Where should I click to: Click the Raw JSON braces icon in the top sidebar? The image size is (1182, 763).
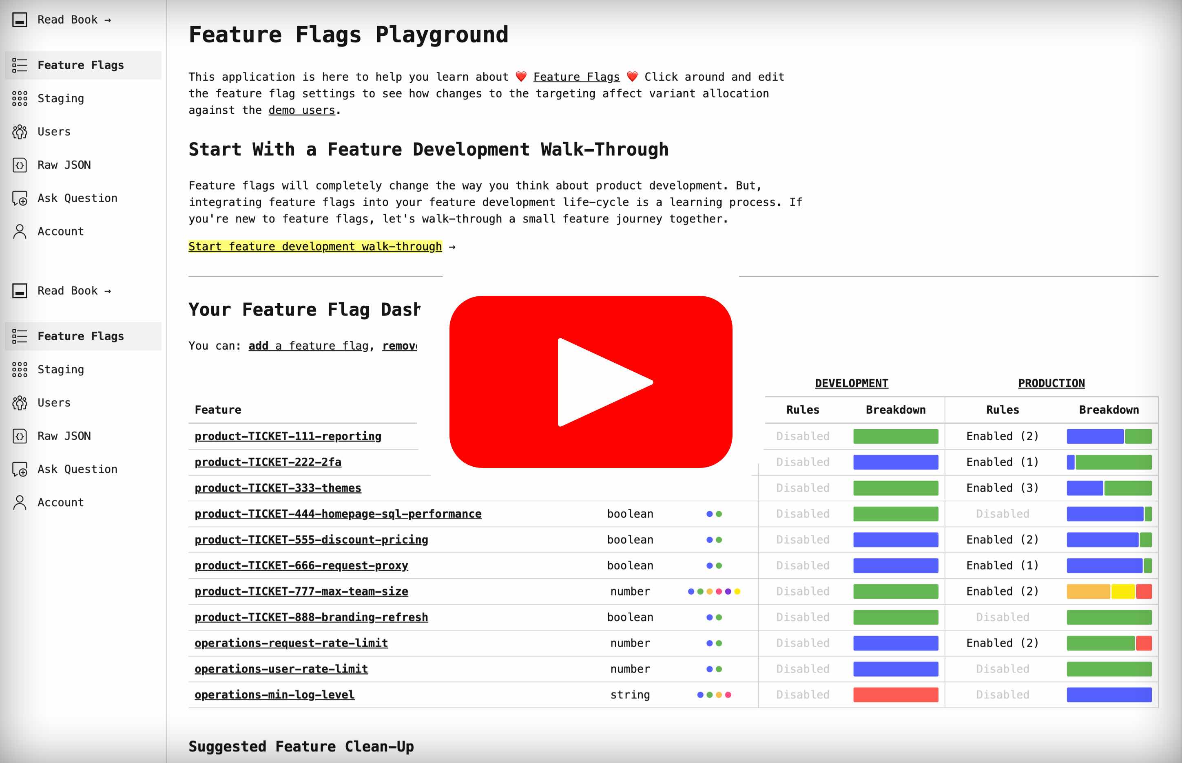click(x=19, y=165)
